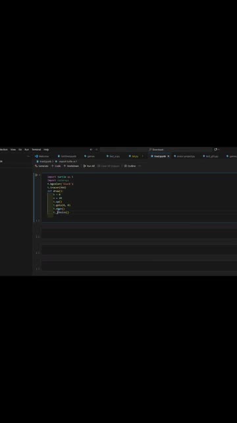
Task: Add a Markdown cell from toolbar
Action: point(71,166)
